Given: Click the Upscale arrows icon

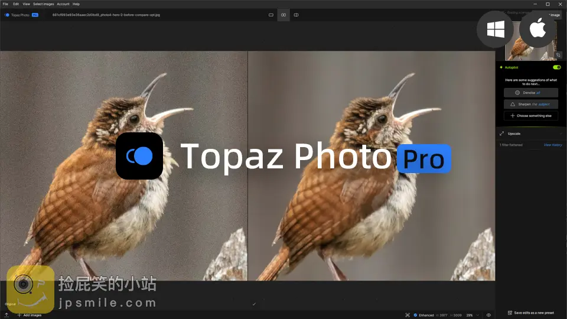Looking at the screenshot, I should (x=502, y=134).
